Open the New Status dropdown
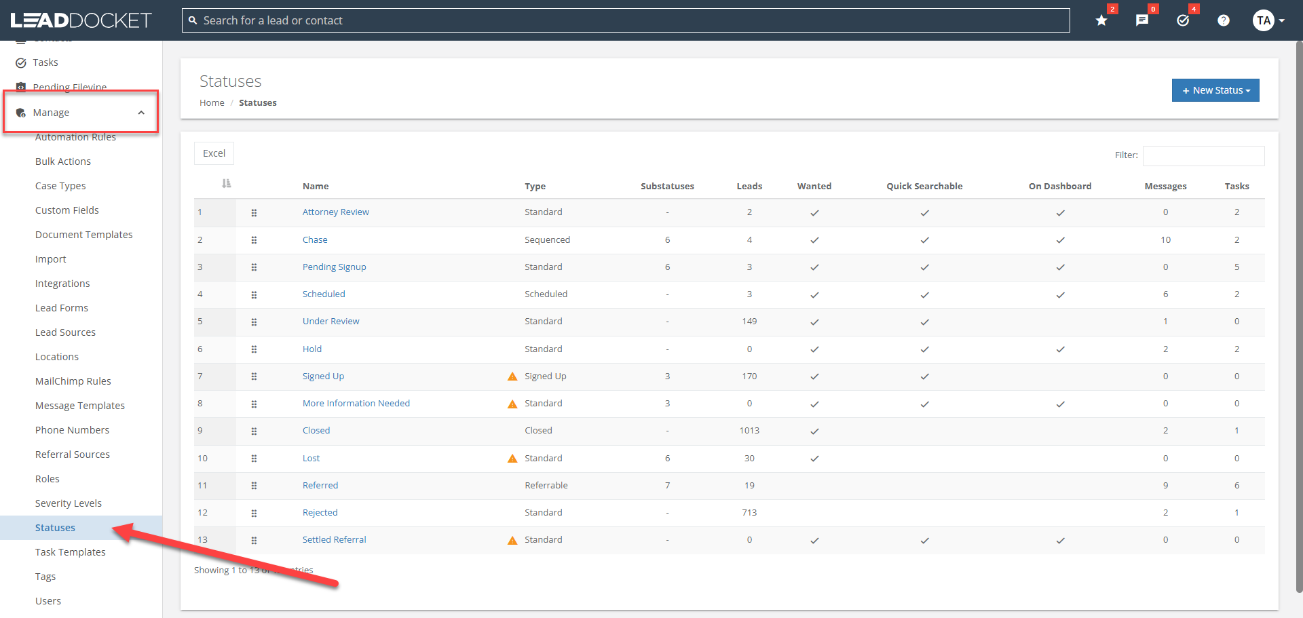Viewport: 1303px width, 618px height. (1215, 90)
